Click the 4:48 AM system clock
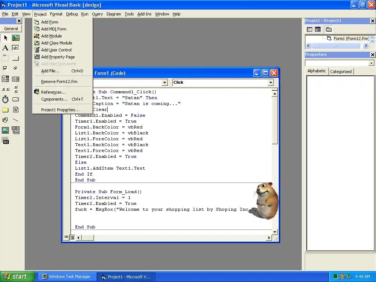 point(362,276)
